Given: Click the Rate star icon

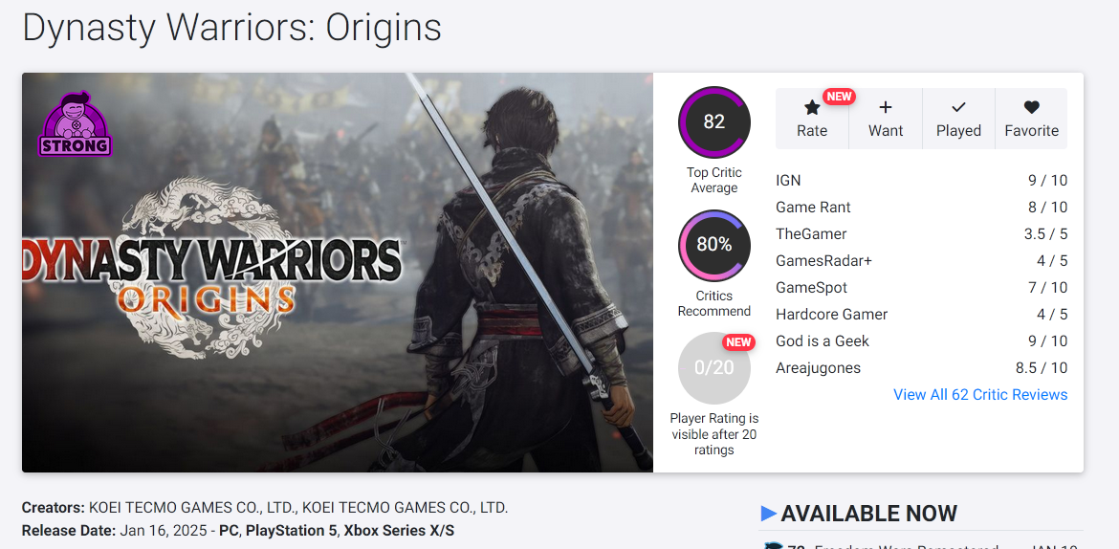Looking at the screenshot, I should 812,108.
